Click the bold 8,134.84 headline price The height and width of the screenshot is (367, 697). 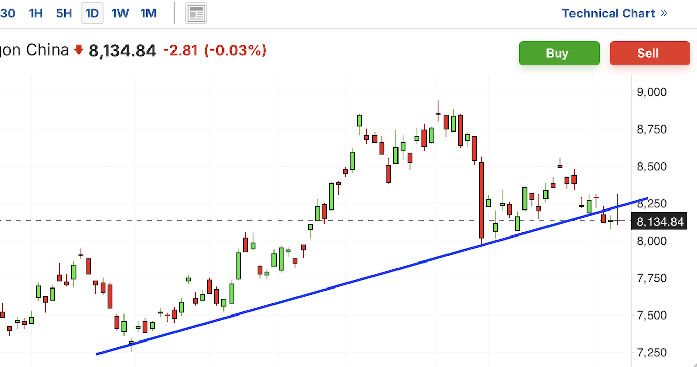coord(122,50)
